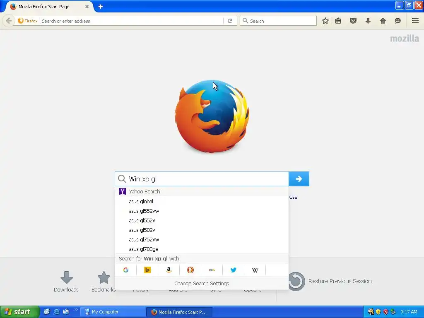Select suggestion "asus gl703ge"
424x318 pixels.
coord(202,249)
